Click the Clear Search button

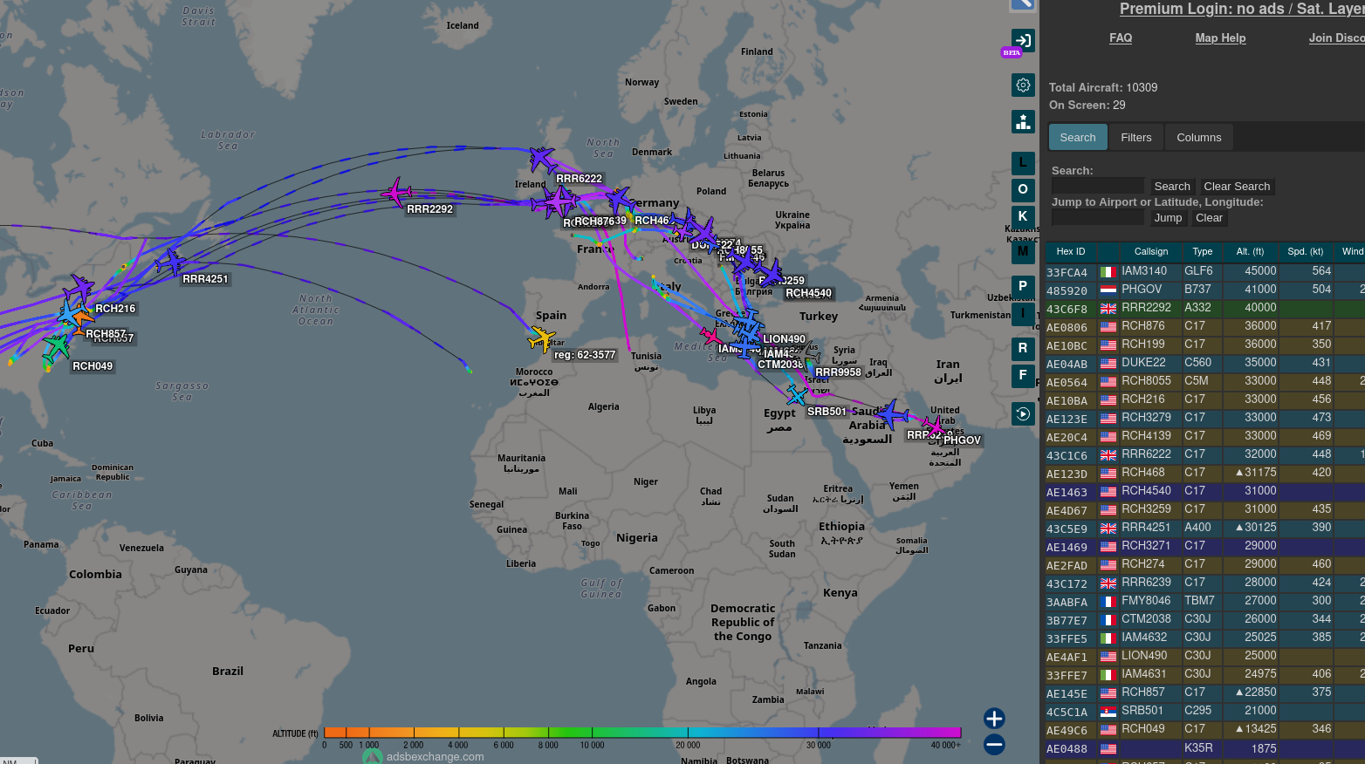point(1237,187)
